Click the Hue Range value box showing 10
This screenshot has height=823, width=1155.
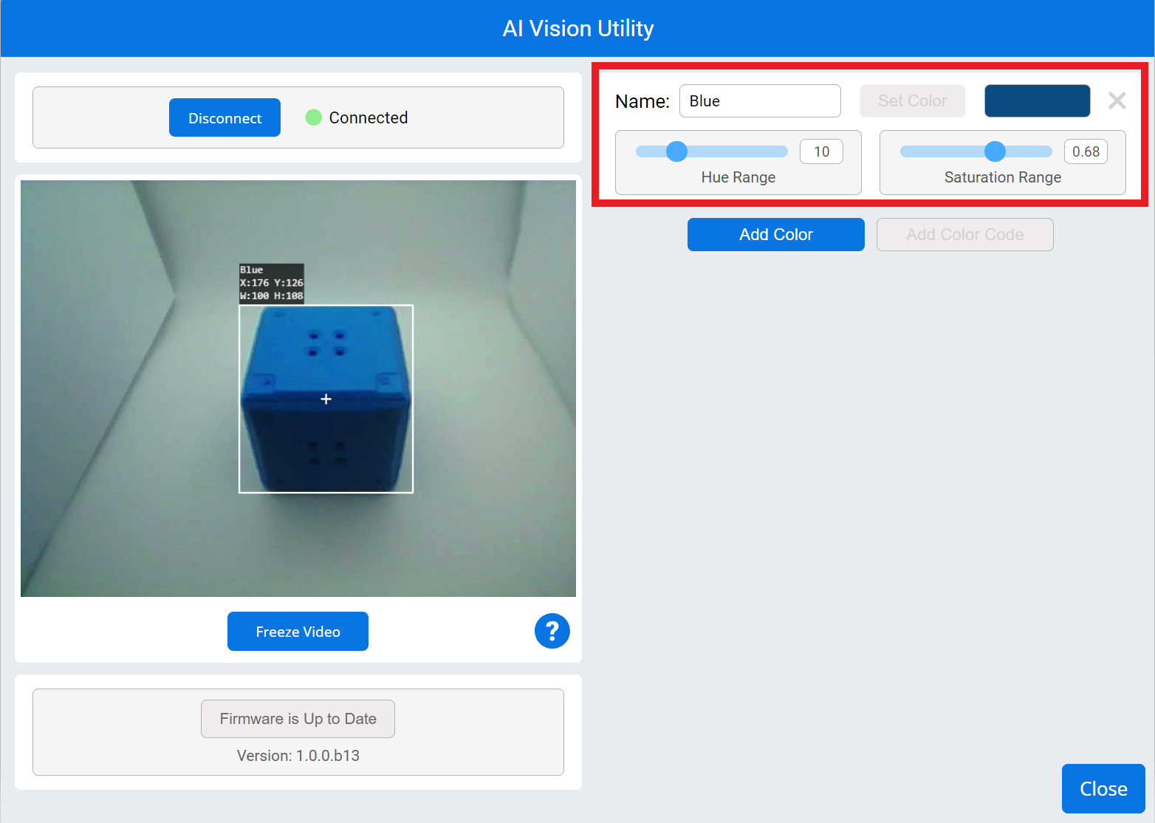[821, 151]
